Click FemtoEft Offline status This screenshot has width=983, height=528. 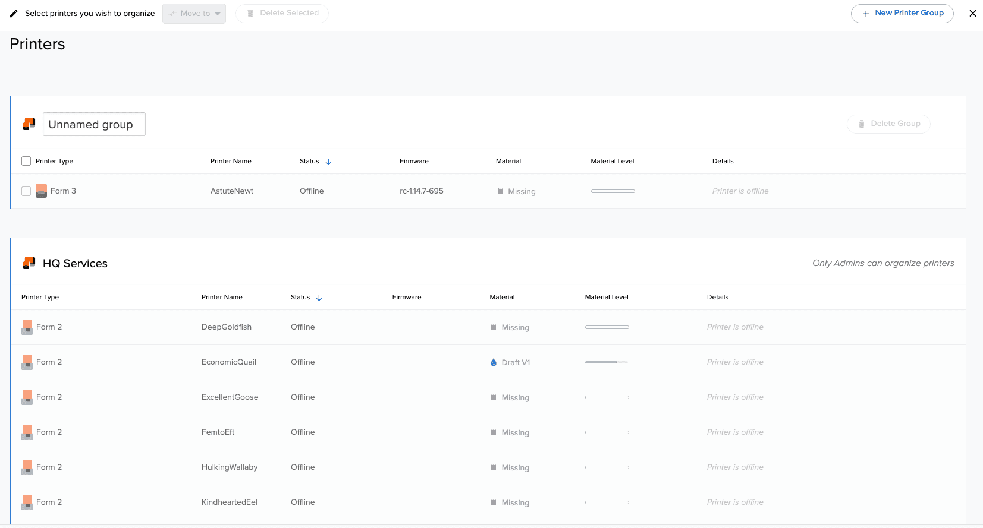point(303,432)
